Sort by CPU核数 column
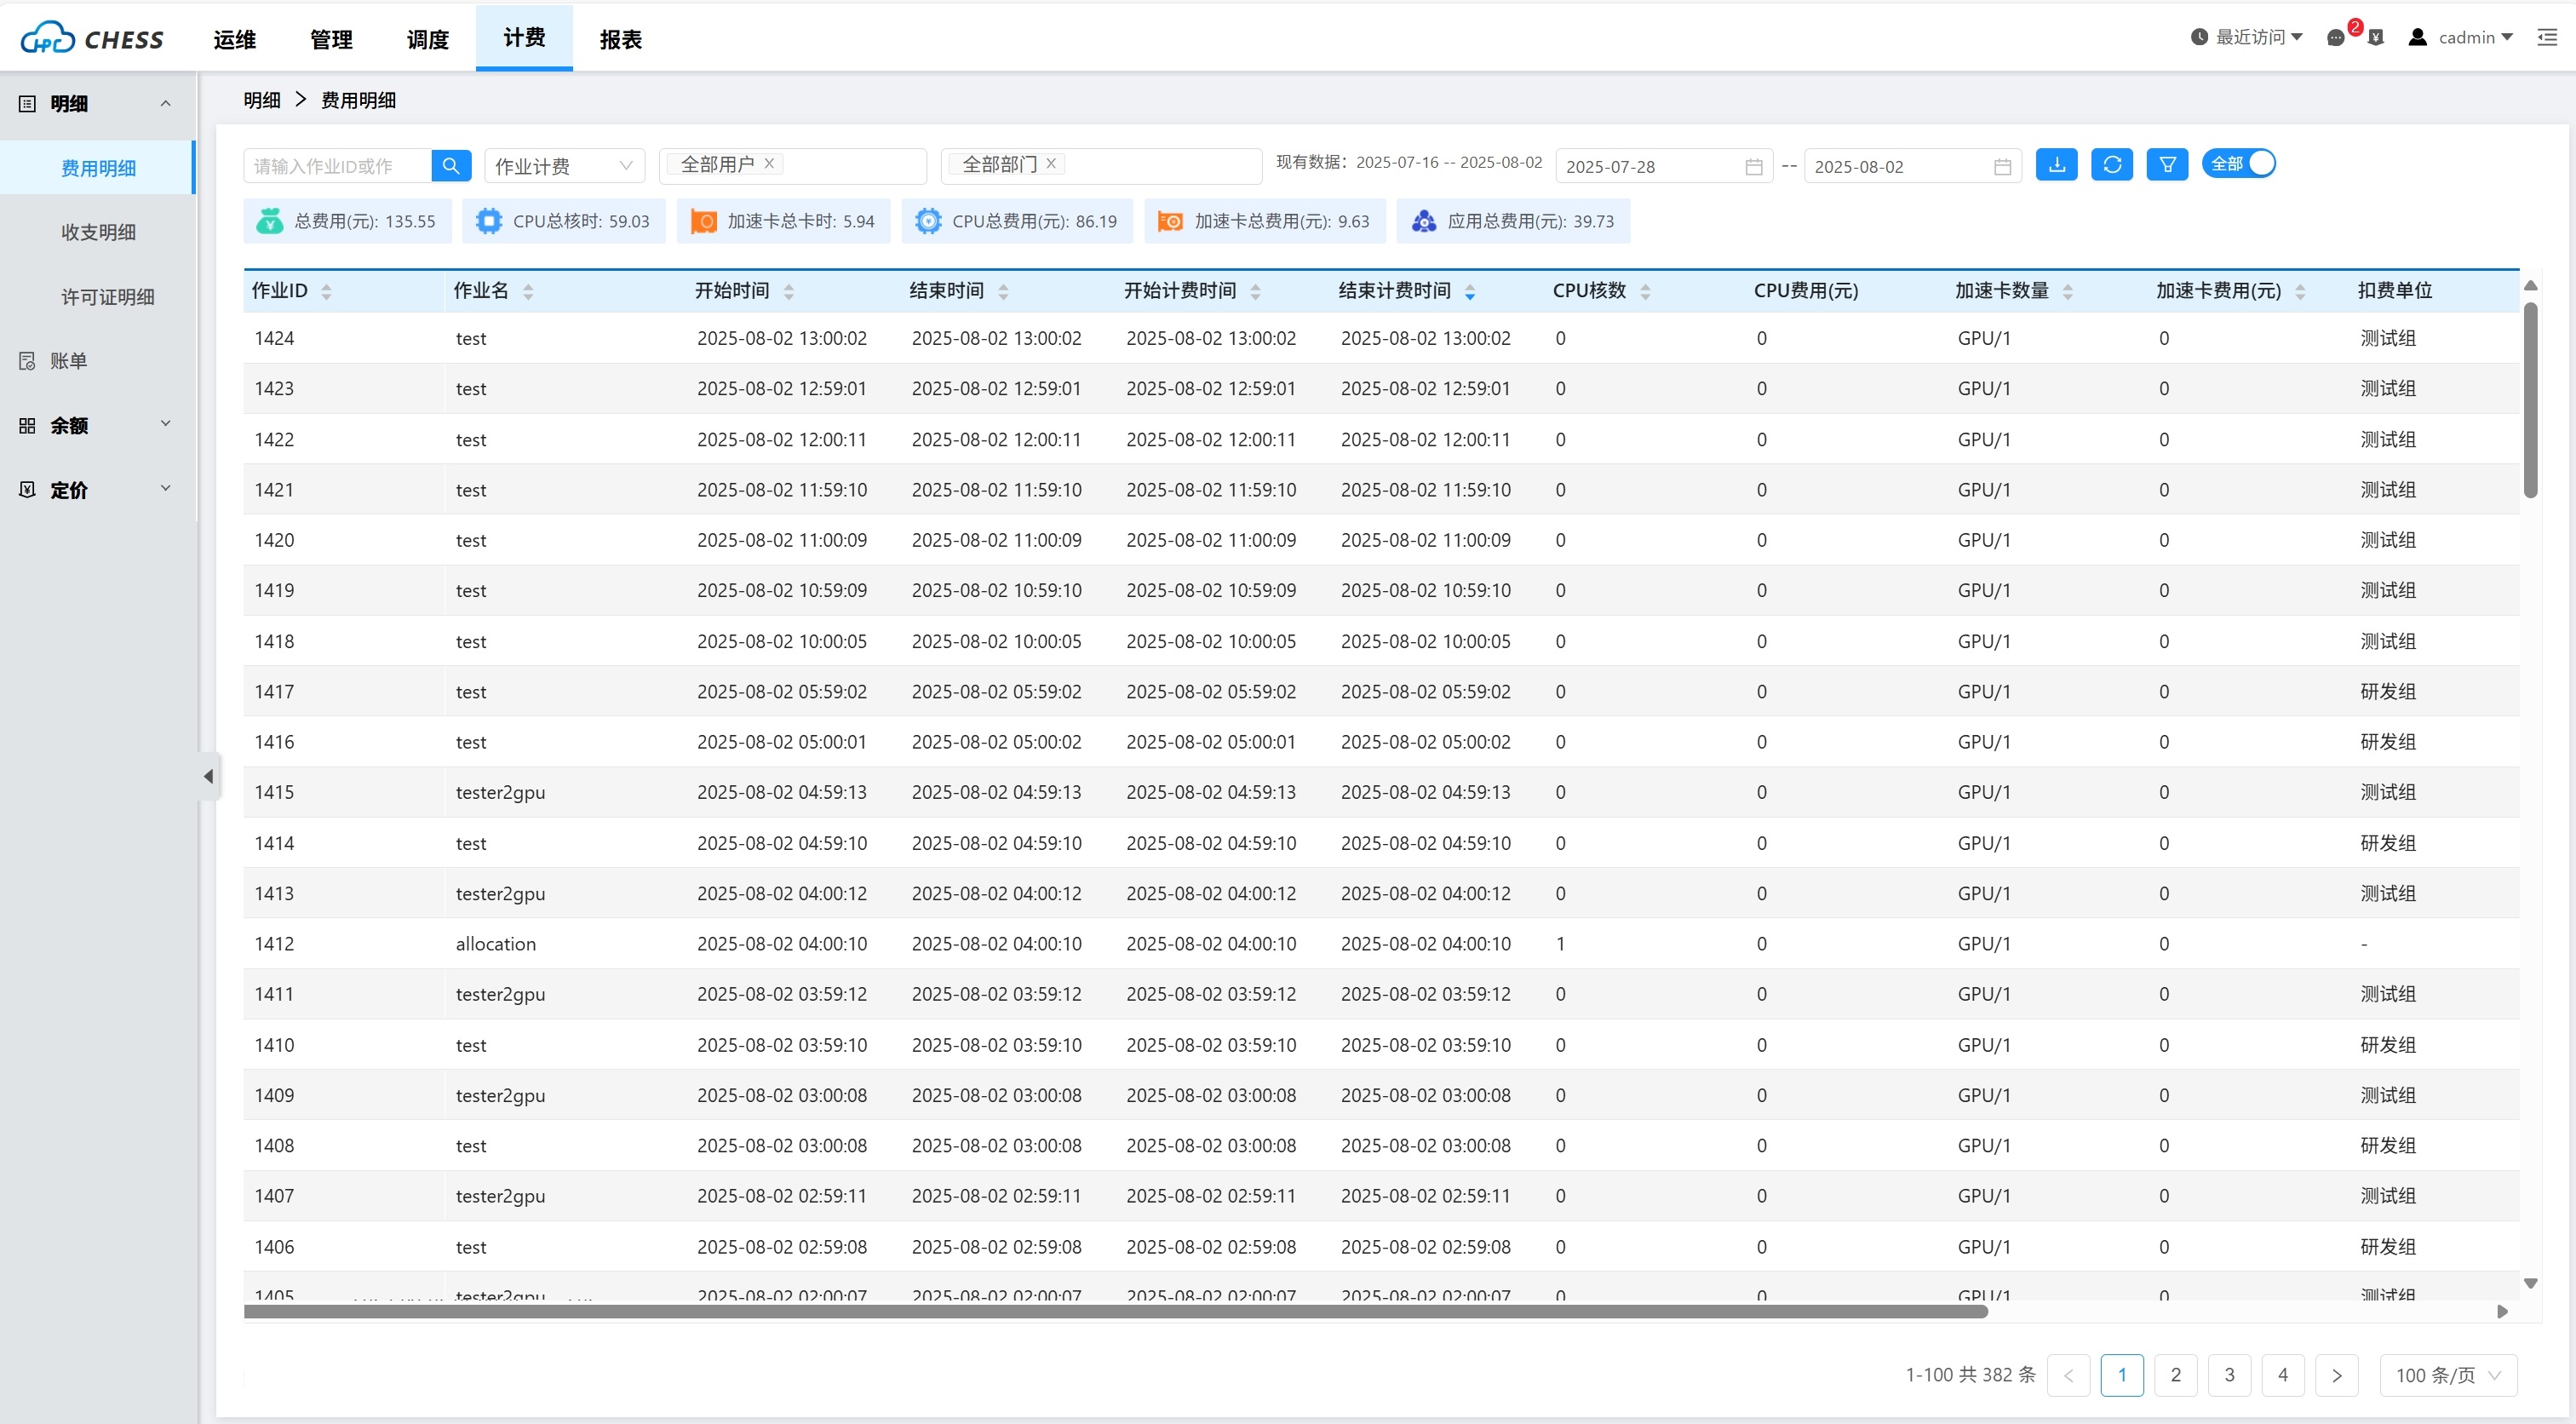Viewport: 2576px width, 1424px height. [x=1645, y=291]
